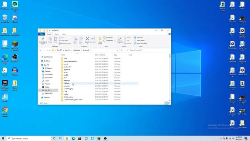
Task: Click the Refresh button by address bar
Action: pyautogui.click(x=121, y=50)
